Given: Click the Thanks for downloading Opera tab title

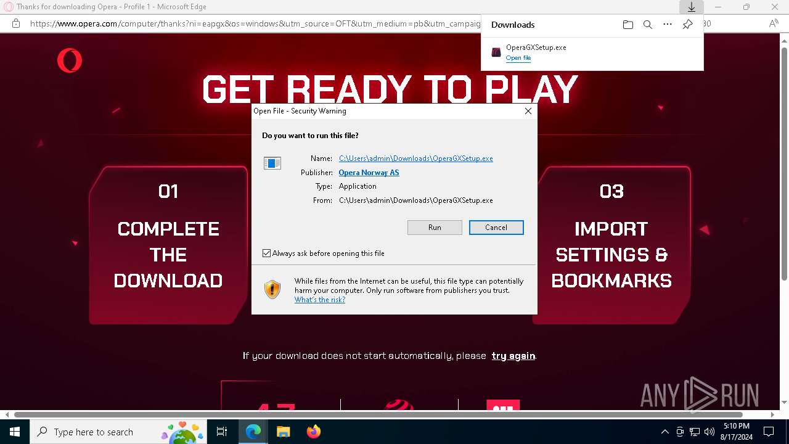Looking at the screenshot, I should [x=112, y=7].
